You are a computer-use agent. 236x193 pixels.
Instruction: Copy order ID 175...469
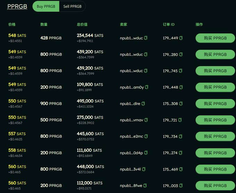[x=181, y=169]
